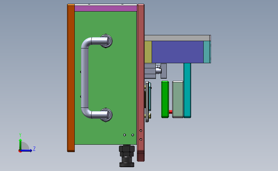278x171 pixels.
Task: Select the purple top bar
Action: click(x=106, y=9)
